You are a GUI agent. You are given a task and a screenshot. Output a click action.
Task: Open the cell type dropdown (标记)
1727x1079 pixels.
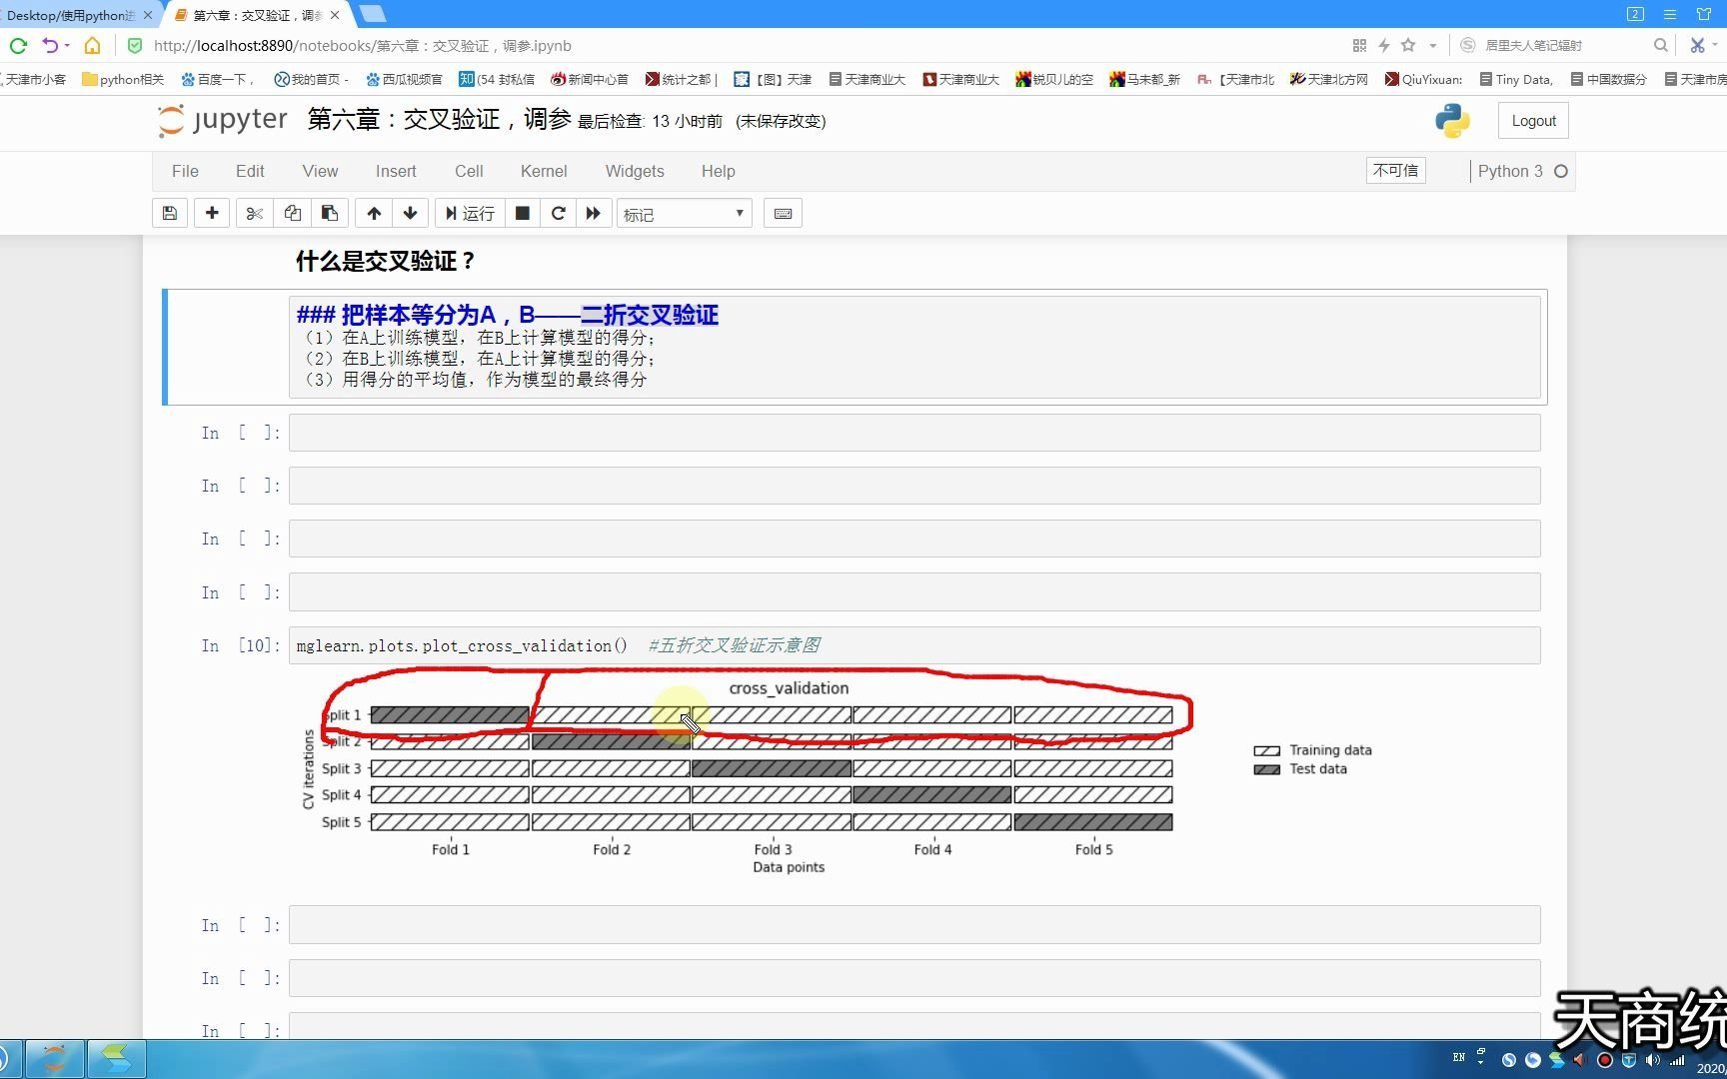click(685, 214)
